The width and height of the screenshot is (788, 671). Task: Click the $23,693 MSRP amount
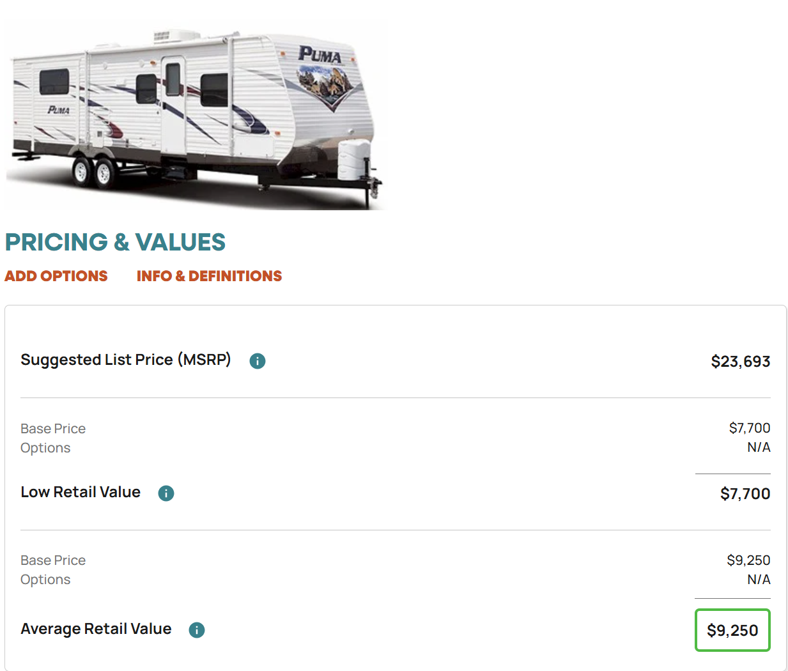pos(740,362)
